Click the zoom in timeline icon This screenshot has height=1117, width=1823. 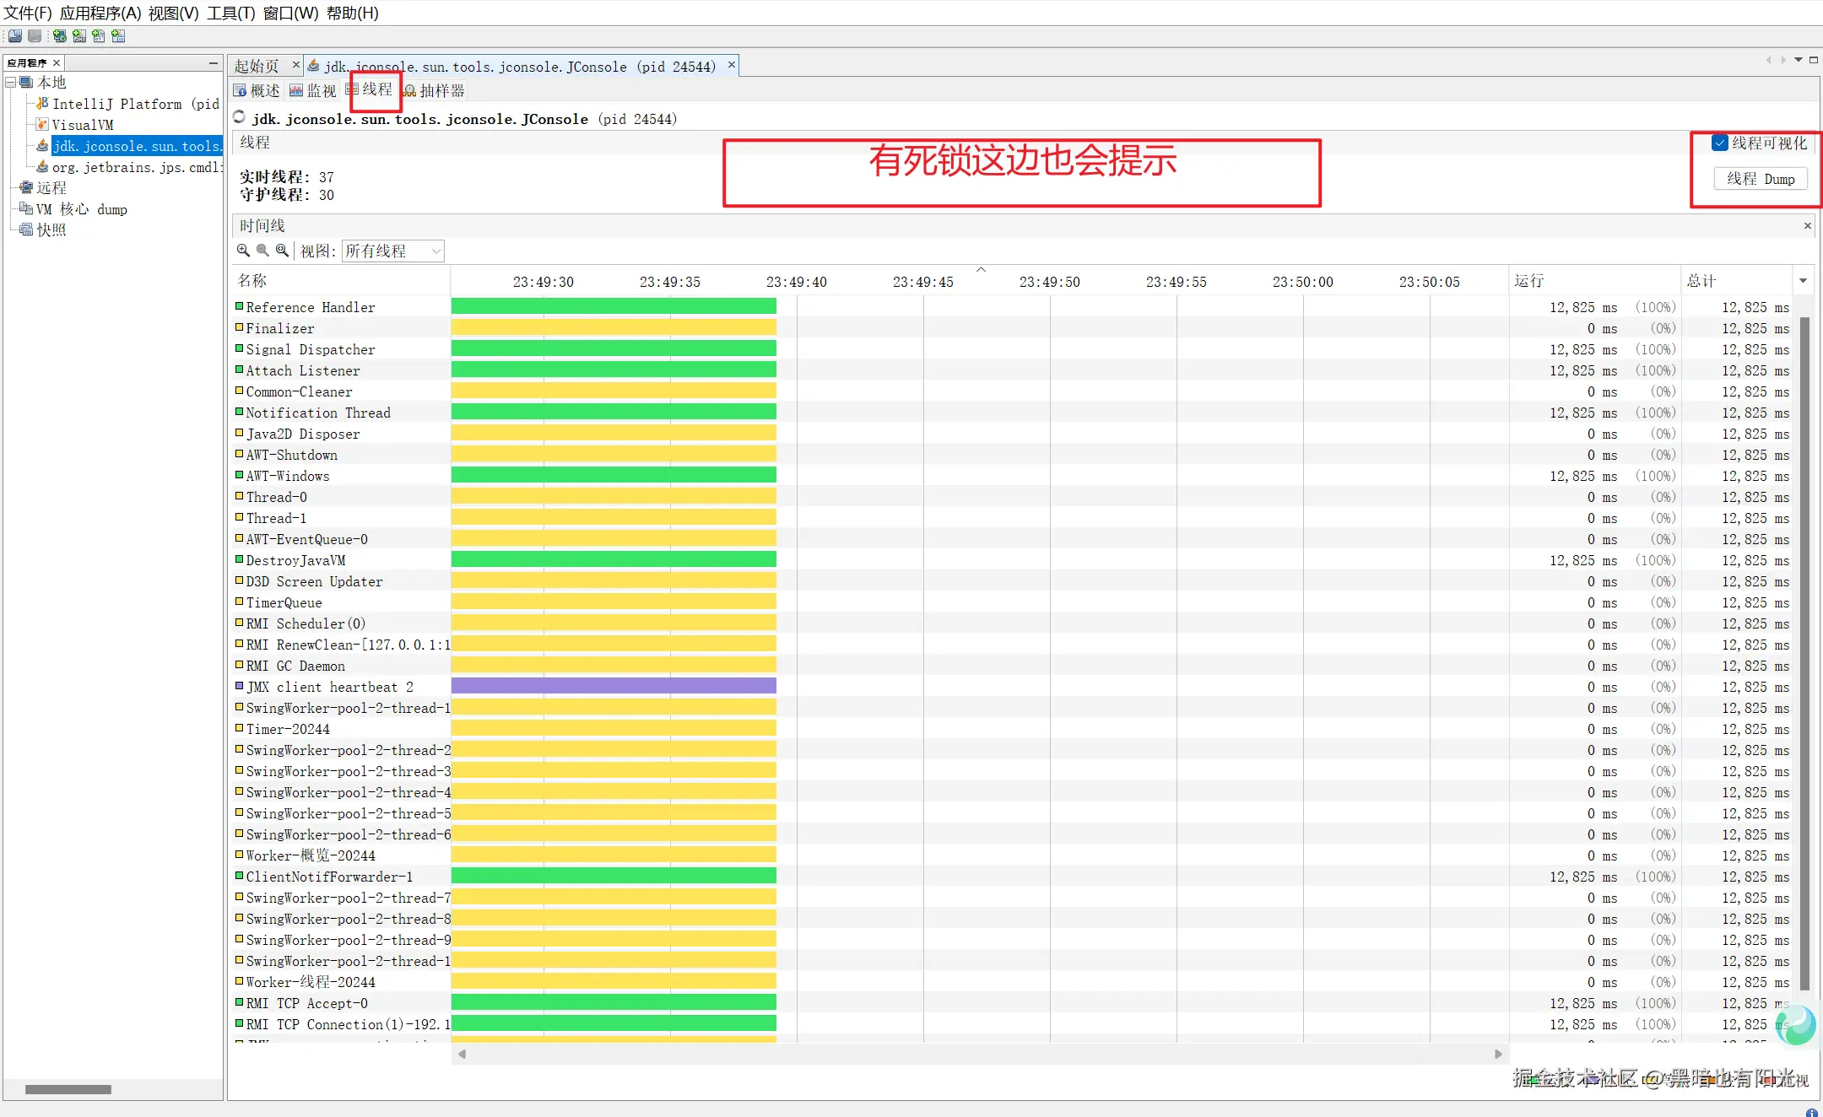pos(243,251)
